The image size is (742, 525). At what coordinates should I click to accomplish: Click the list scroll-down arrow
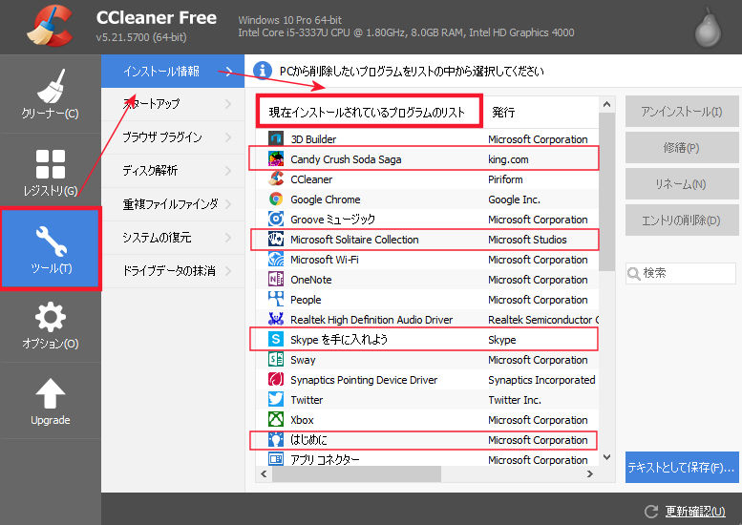pos(606,457)
